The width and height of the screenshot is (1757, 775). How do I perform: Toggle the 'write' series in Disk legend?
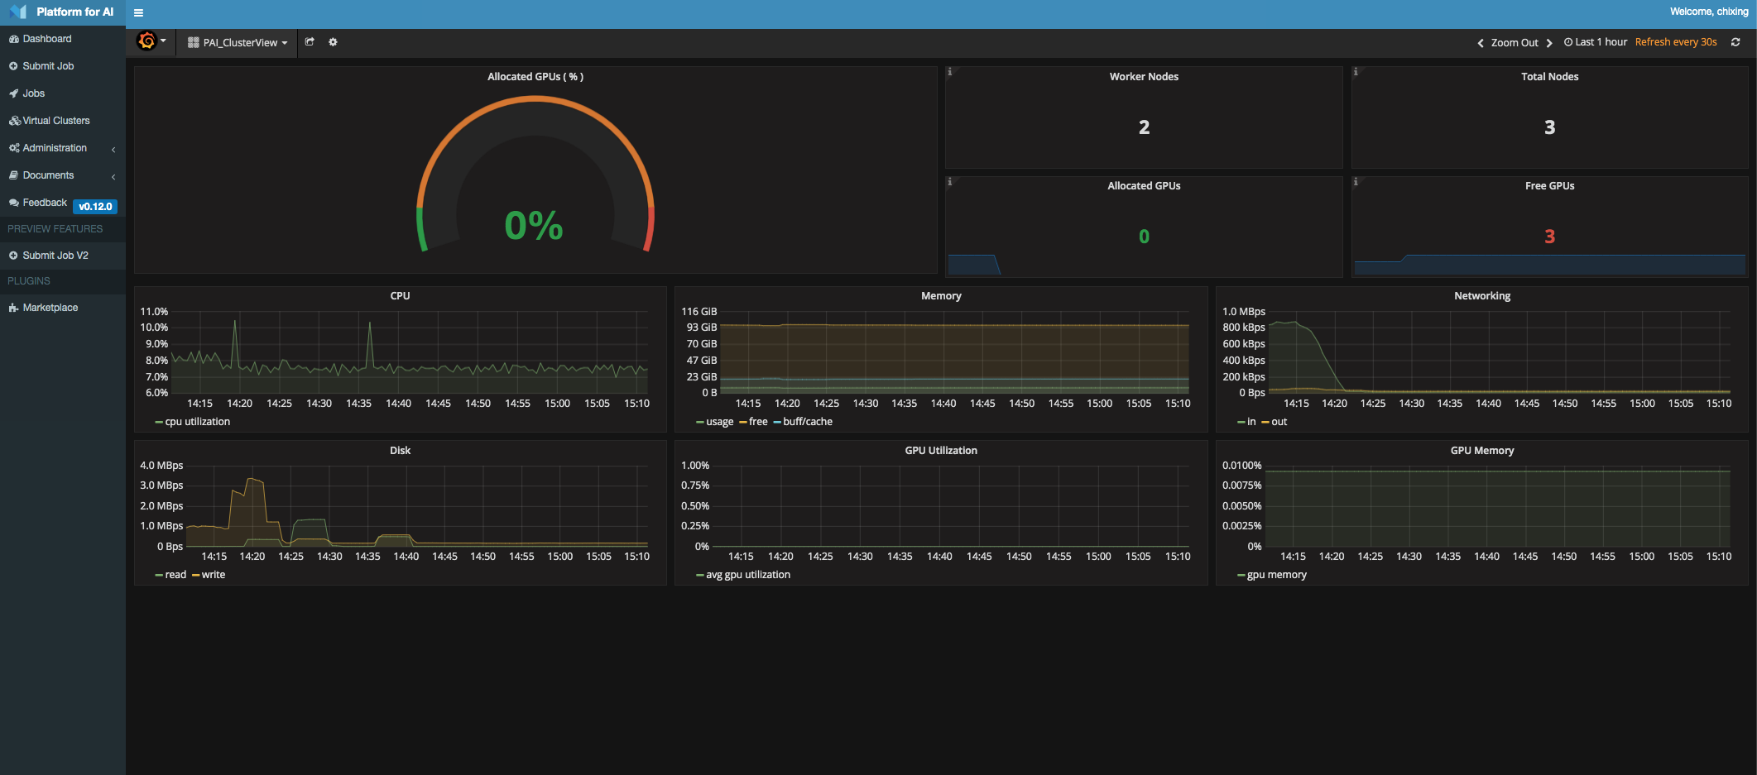[x=213, y=575]
